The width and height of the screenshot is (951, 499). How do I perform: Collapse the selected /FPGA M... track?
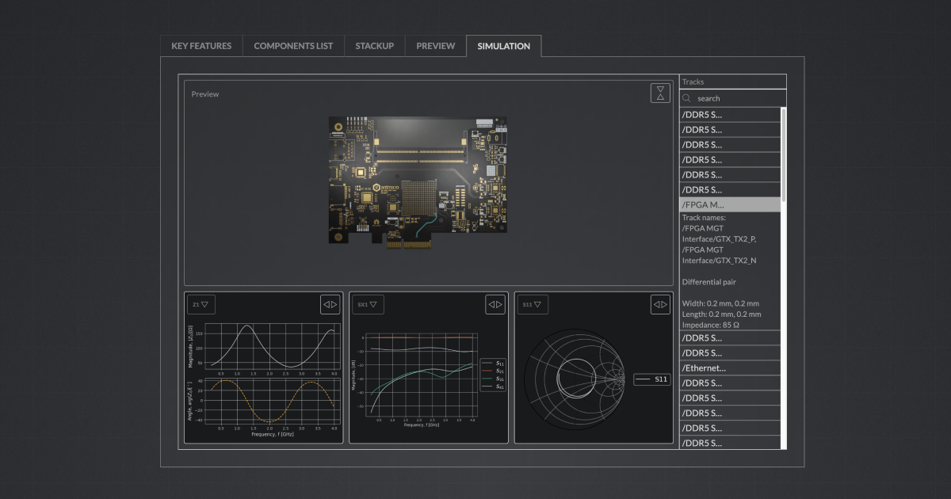[x=730, y=204]
